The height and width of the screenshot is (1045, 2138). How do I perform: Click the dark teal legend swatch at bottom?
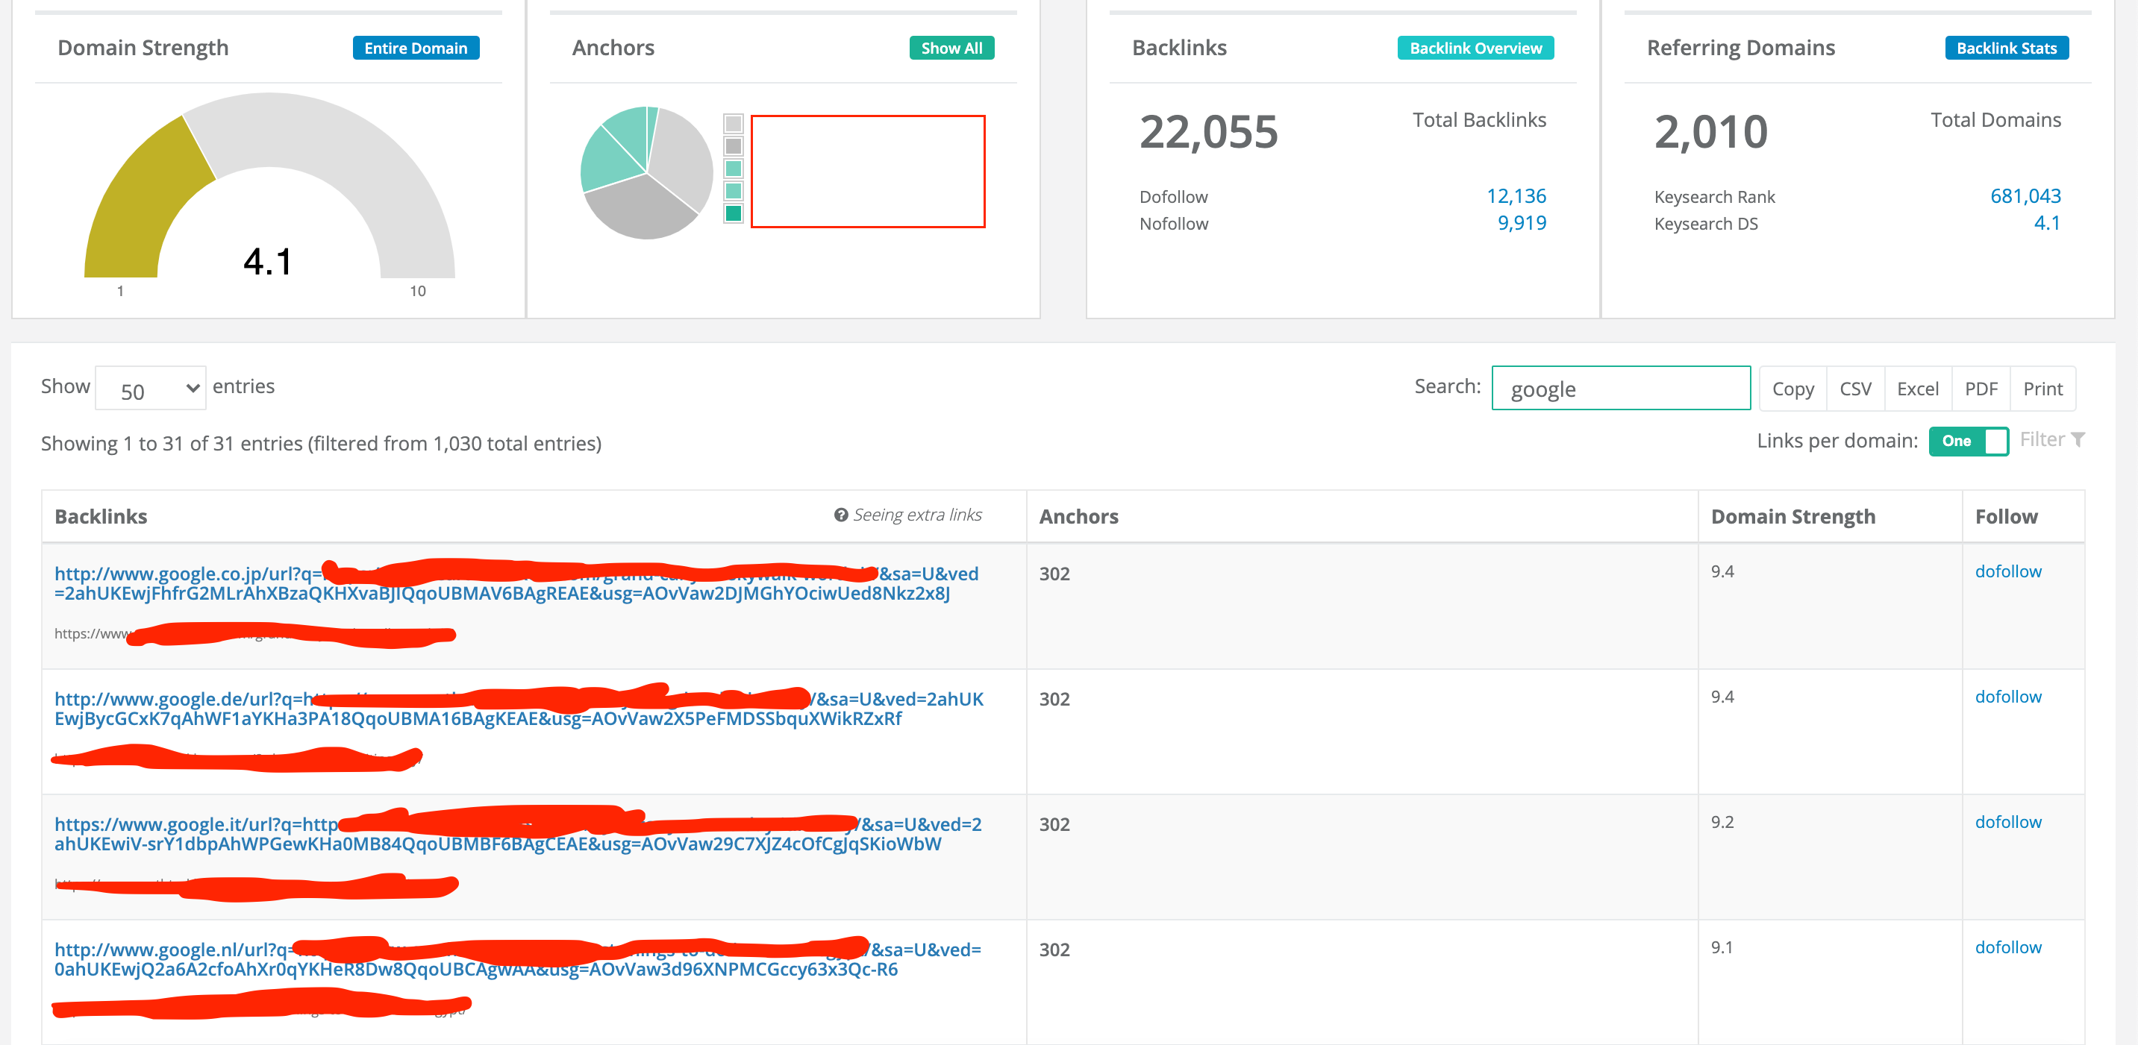[733, 213]
